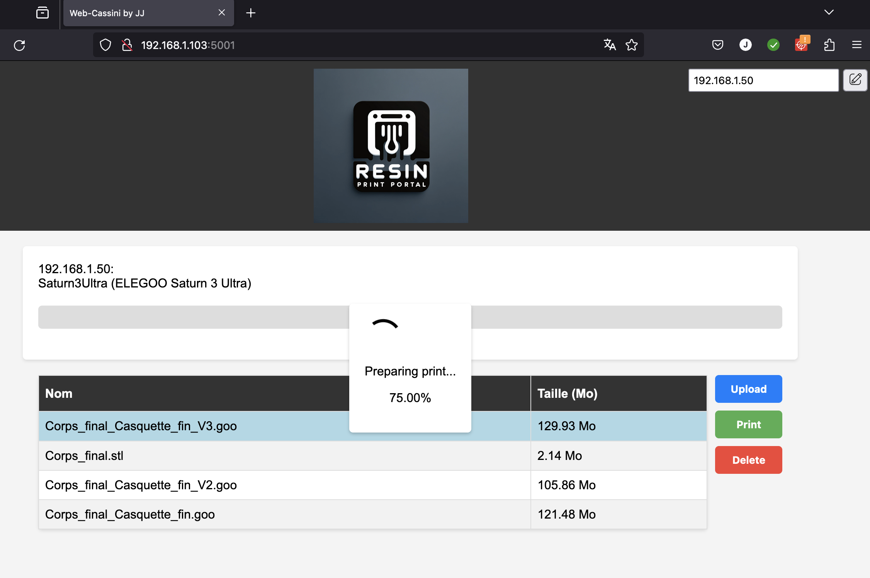Open the page translation icon
This screenshot has height=578, width=870.
(610, 45)
